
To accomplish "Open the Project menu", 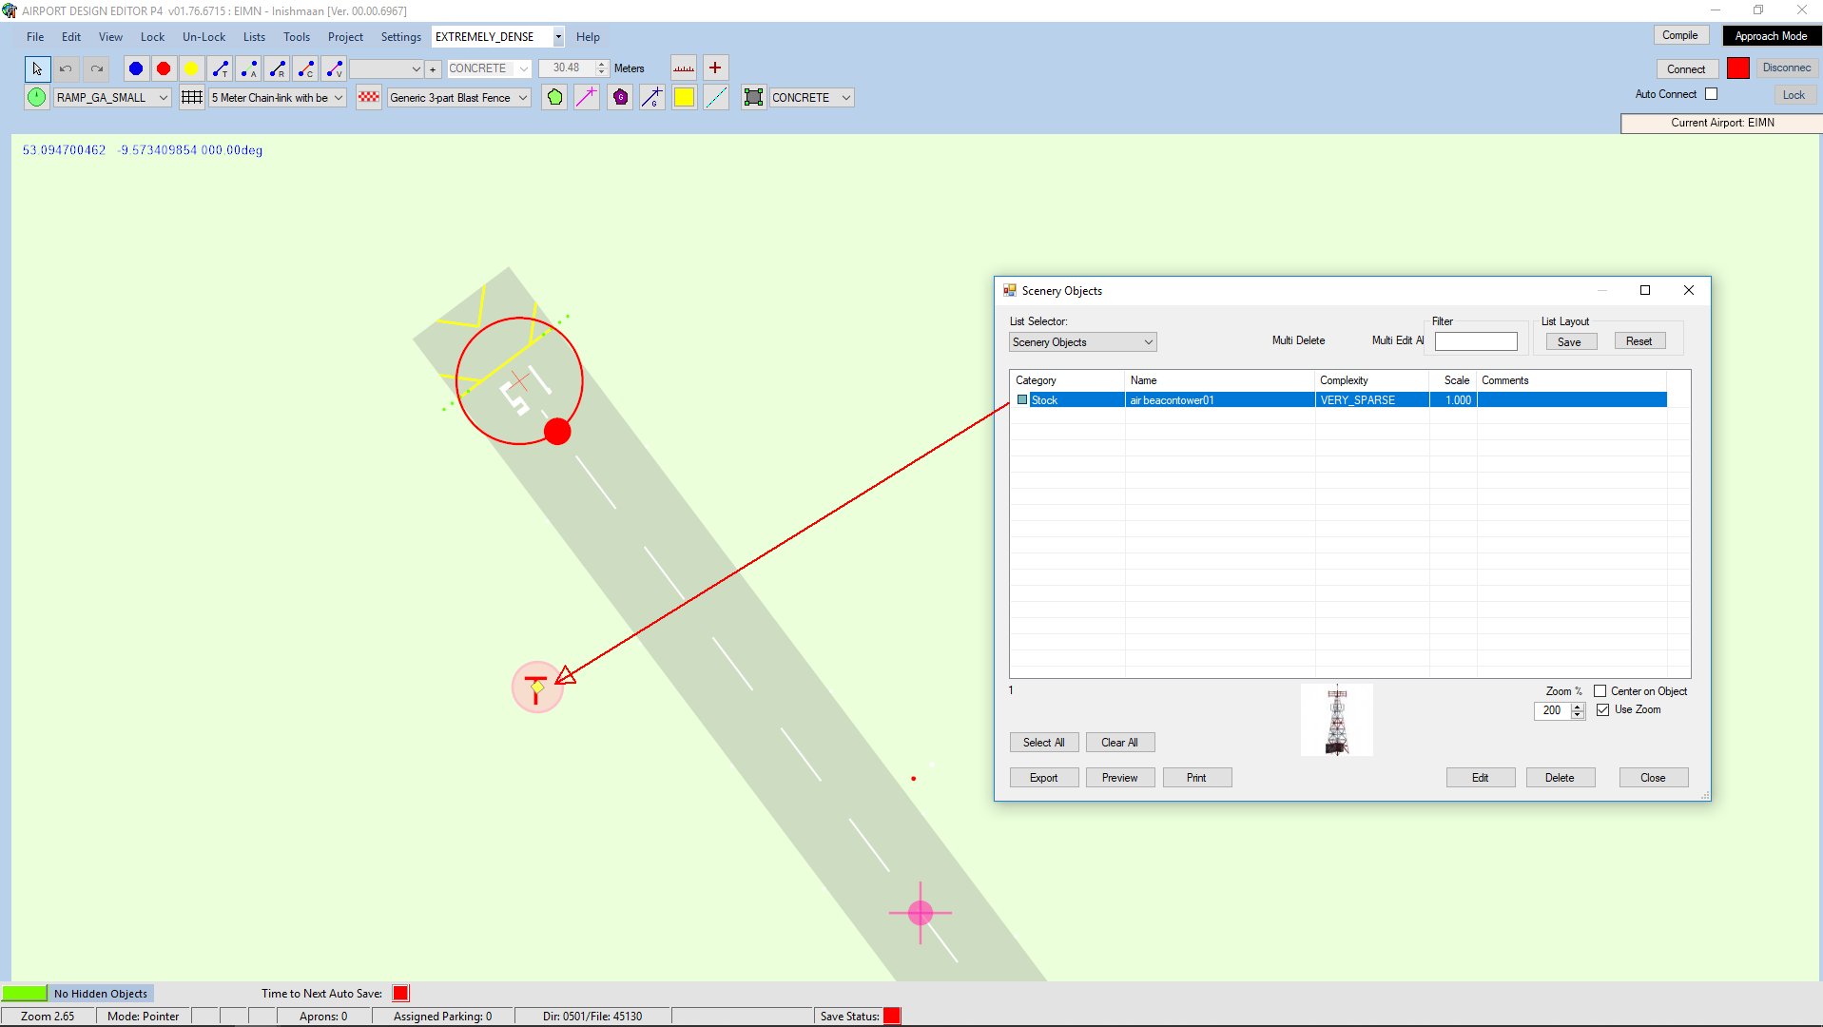I will coord(345,37).
